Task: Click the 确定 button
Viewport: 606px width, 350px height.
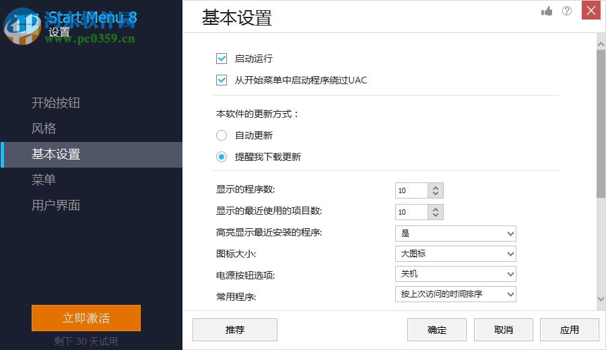Action: (x=437, y=330)
